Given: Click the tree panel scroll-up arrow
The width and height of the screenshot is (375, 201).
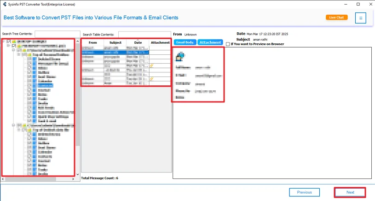Looking at the screenshot, I should point(77,41).
